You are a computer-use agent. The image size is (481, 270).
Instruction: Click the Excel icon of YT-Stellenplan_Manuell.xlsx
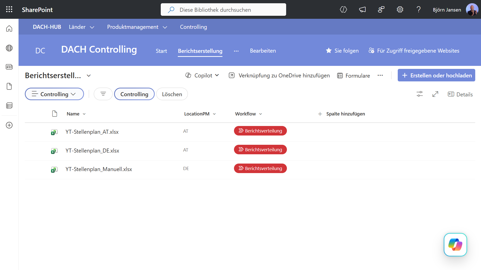click(x=54, y=170)
